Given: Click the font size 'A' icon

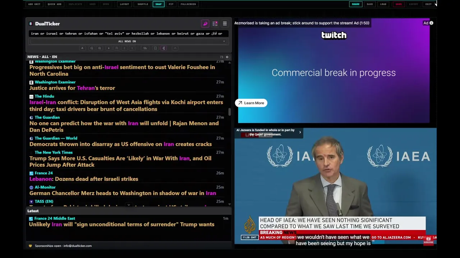Looking at the screenshot, I should (x=82, y=48).
